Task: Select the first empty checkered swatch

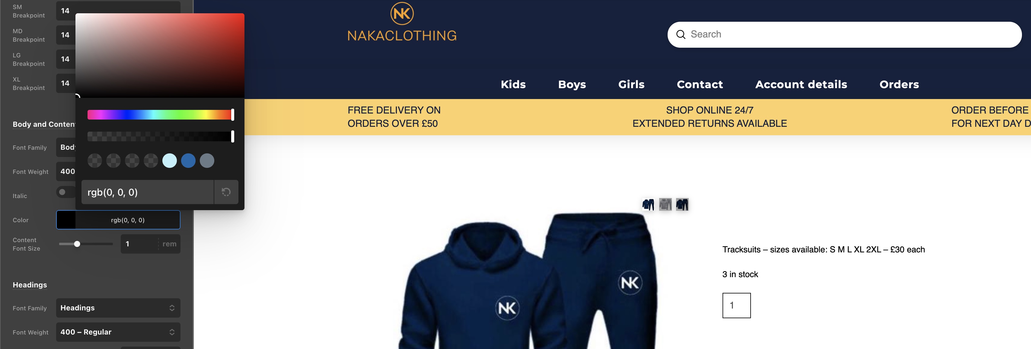Action: [94, 161]
